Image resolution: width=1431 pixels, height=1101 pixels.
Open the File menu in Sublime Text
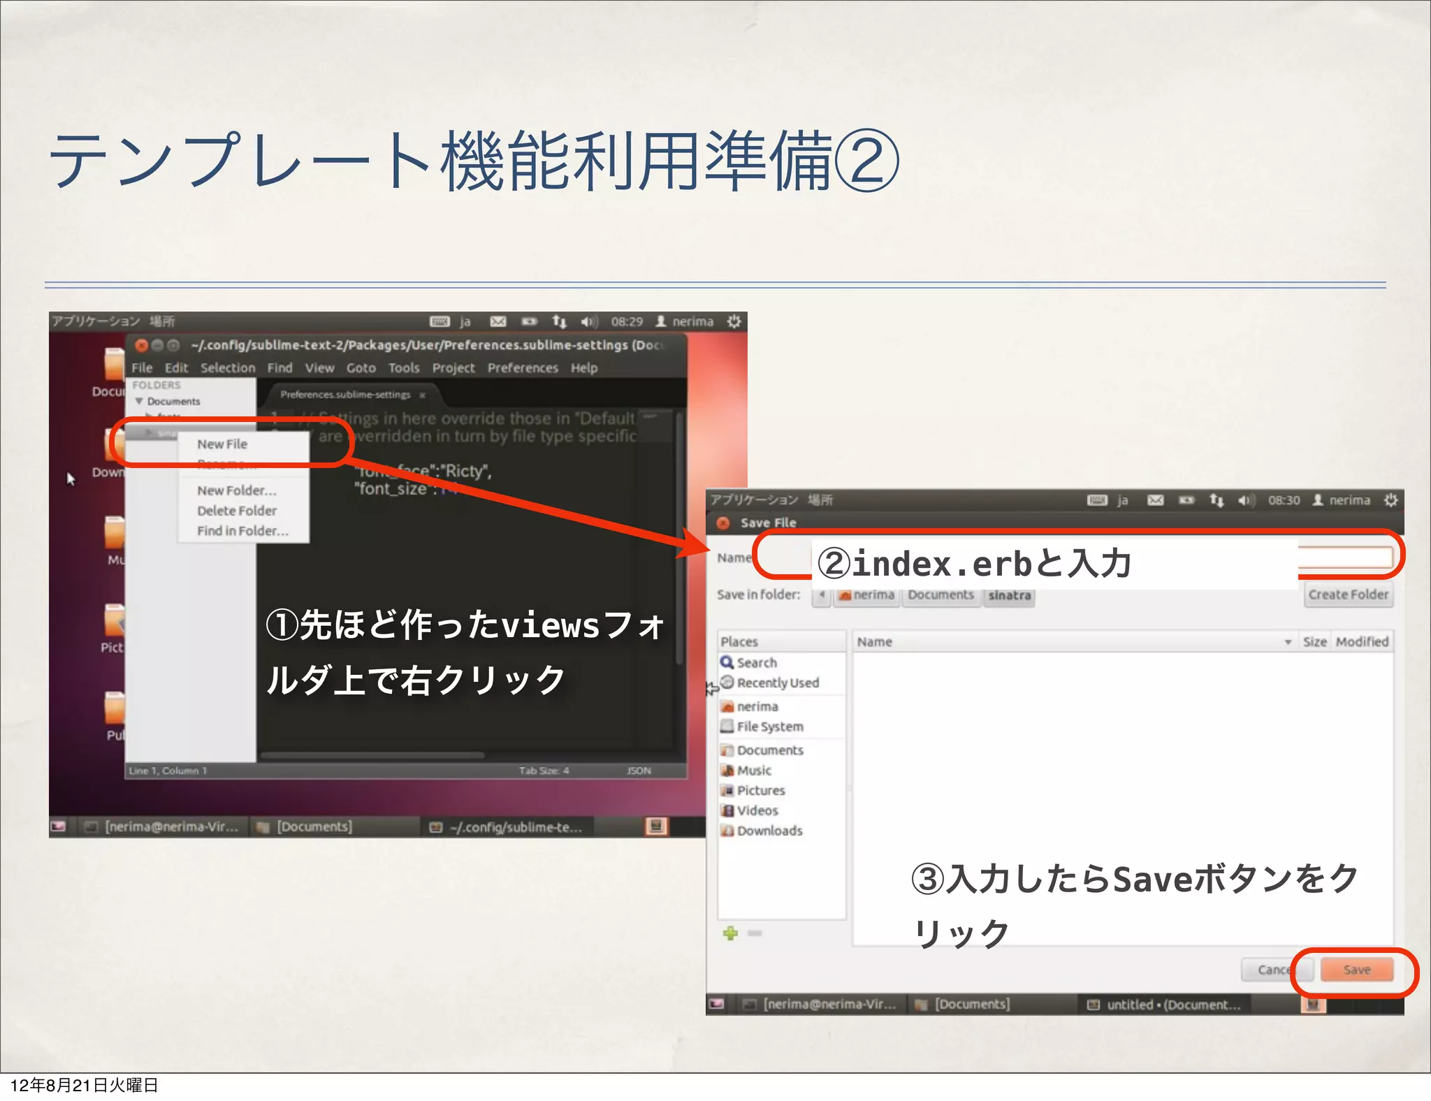142,367
